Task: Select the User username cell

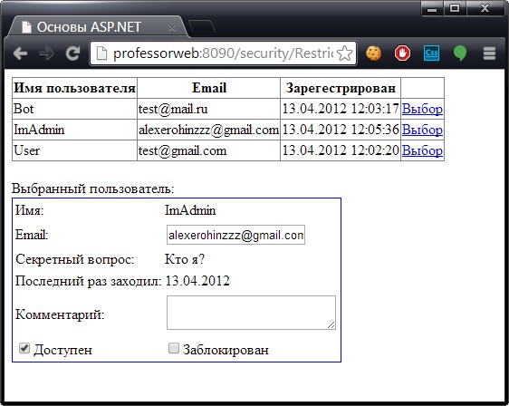Action: 74,150
